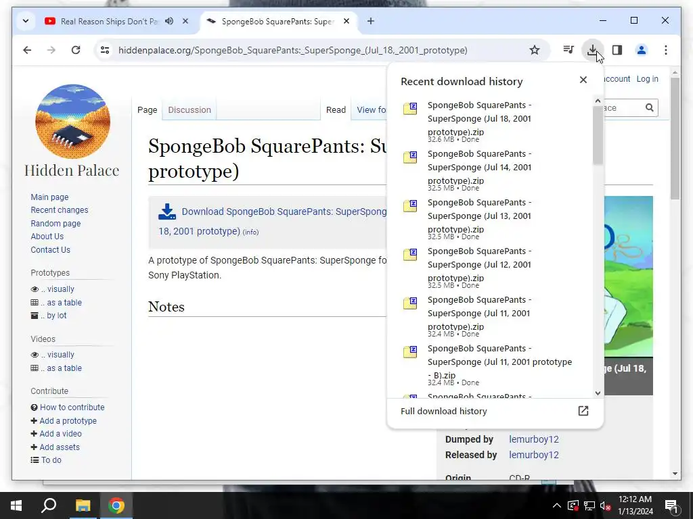Viewport: 693px width, 519px height.
Task: Reload the current page
Action: click(x=76, y=50)
